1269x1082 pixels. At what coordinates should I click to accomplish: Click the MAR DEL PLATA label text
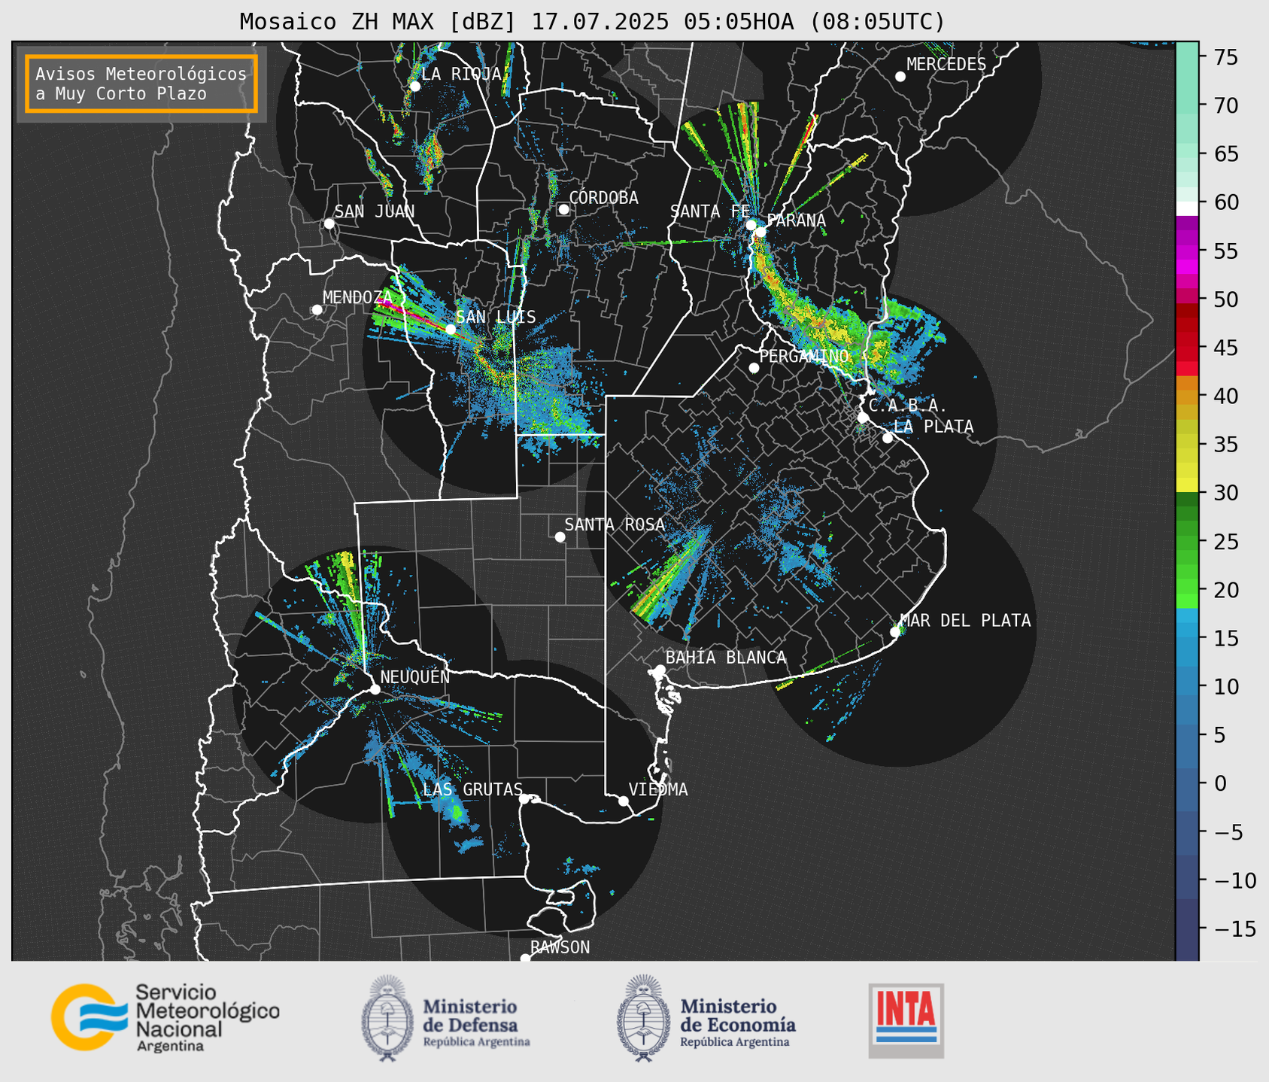click(x=966, y=621)
